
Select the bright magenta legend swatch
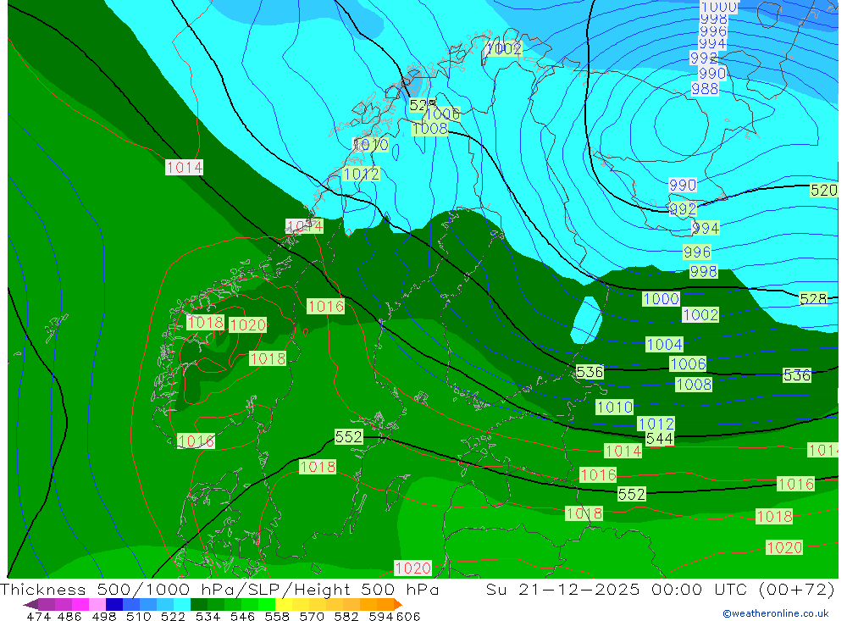[x=80, y=604]
